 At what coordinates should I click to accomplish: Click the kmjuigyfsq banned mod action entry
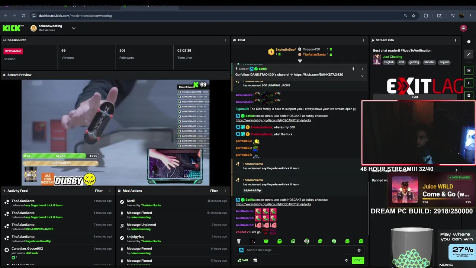173,239
